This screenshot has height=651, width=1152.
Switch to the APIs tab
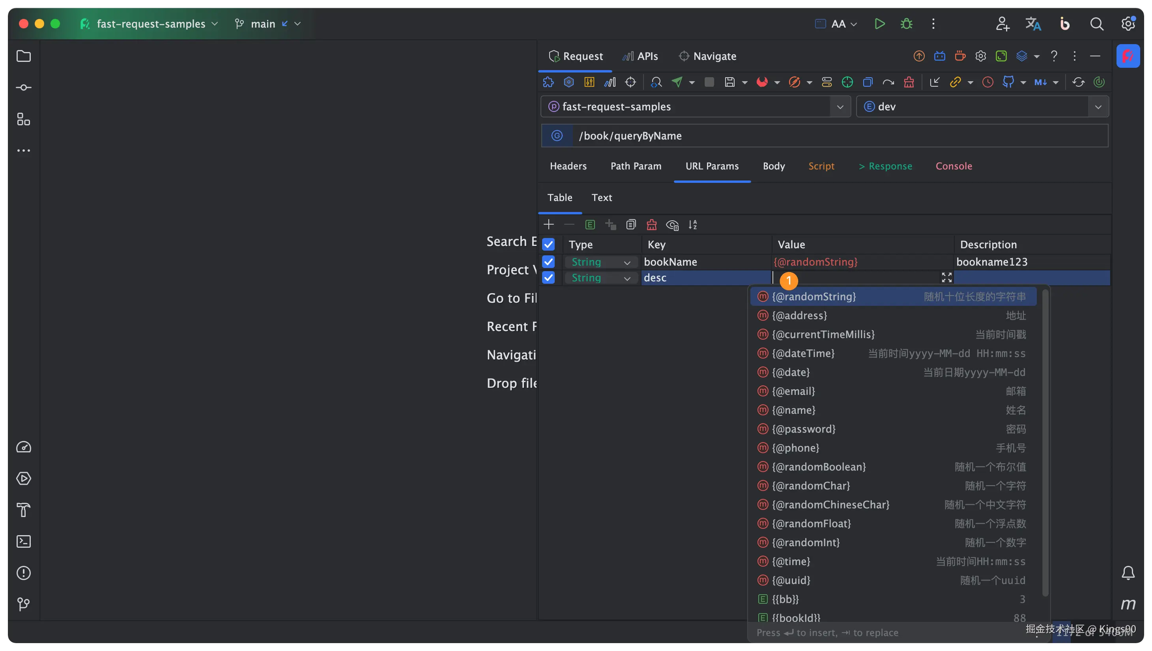click(640, 56)
